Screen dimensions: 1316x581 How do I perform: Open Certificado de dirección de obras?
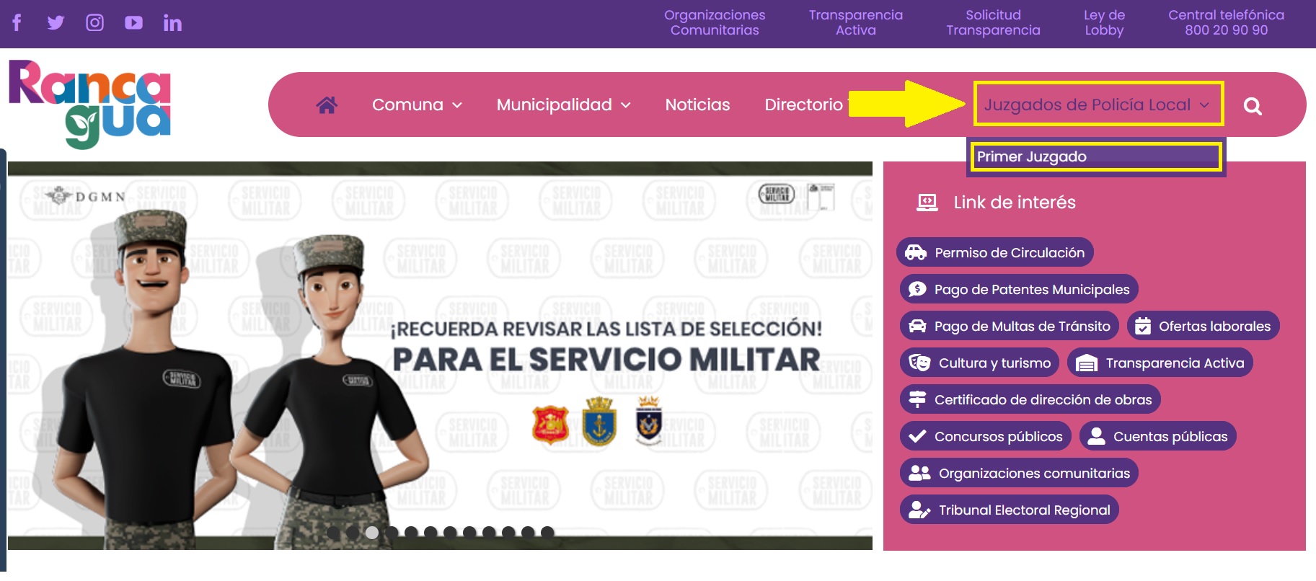1030,399
